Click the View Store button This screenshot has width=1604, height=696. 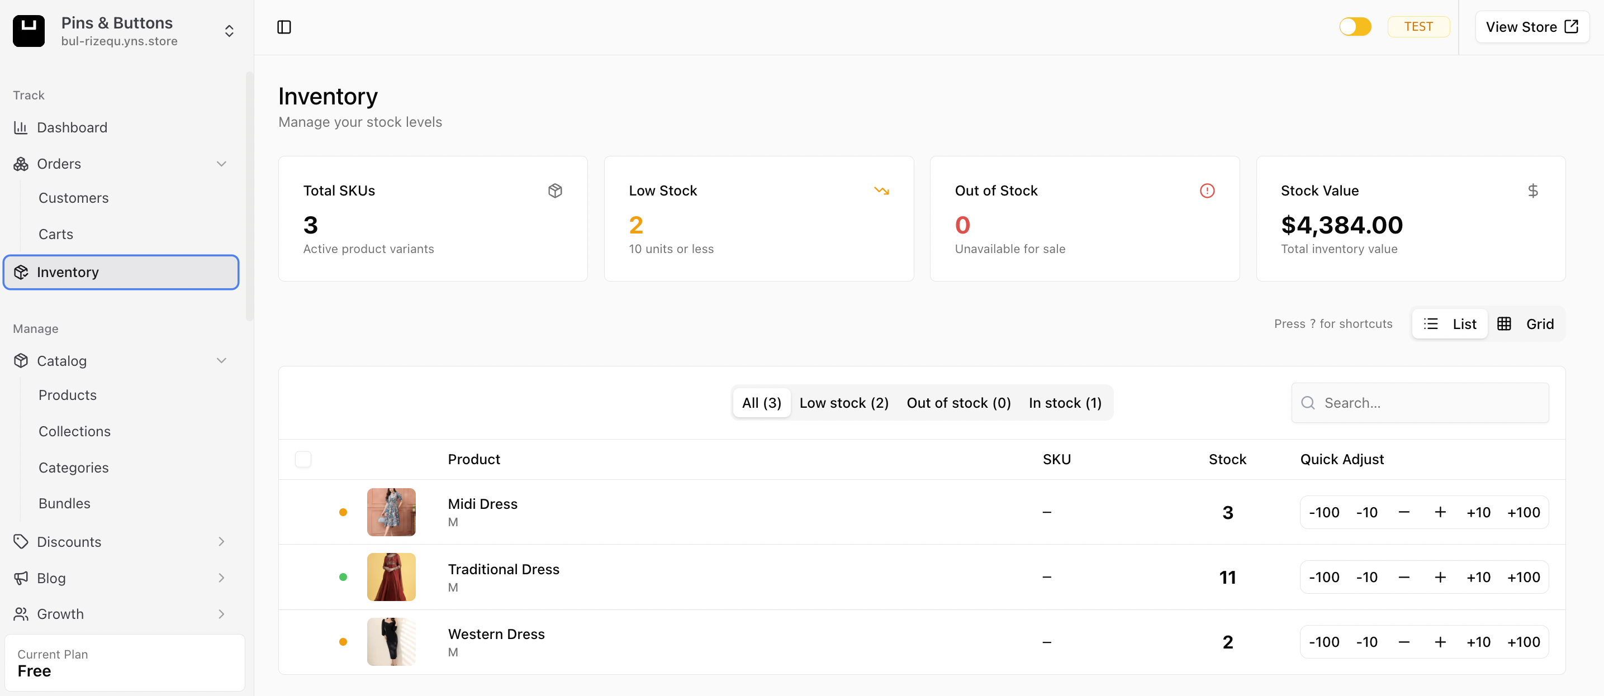(x=1531, y=27)
